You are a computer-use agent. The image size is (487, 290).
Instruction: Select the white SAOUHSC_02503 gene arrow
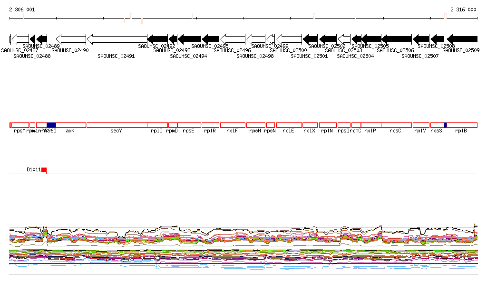click(x=344, y=39)
